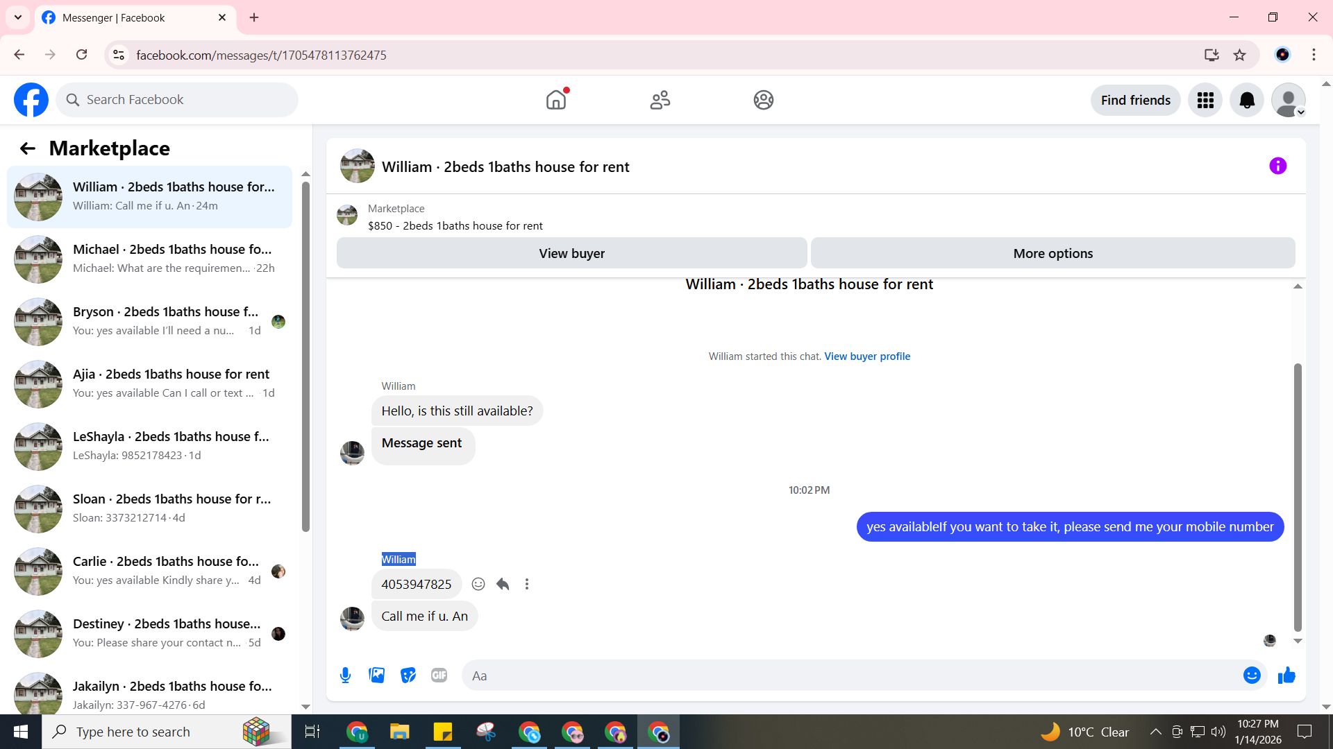Attach a file using the photo icon
Viewport: 1333px width, 749px height.
coord(376,675)
